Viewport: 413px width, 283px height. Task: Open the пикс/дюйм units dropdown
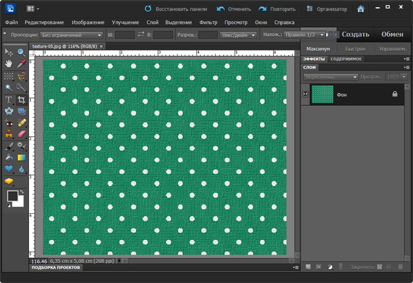coord(238,35)
